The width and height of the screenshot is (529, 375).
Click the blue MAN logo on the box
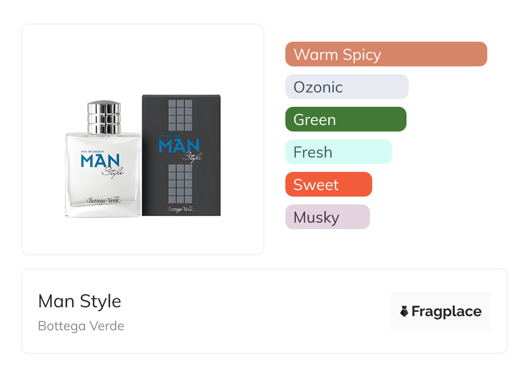point(179,145)
